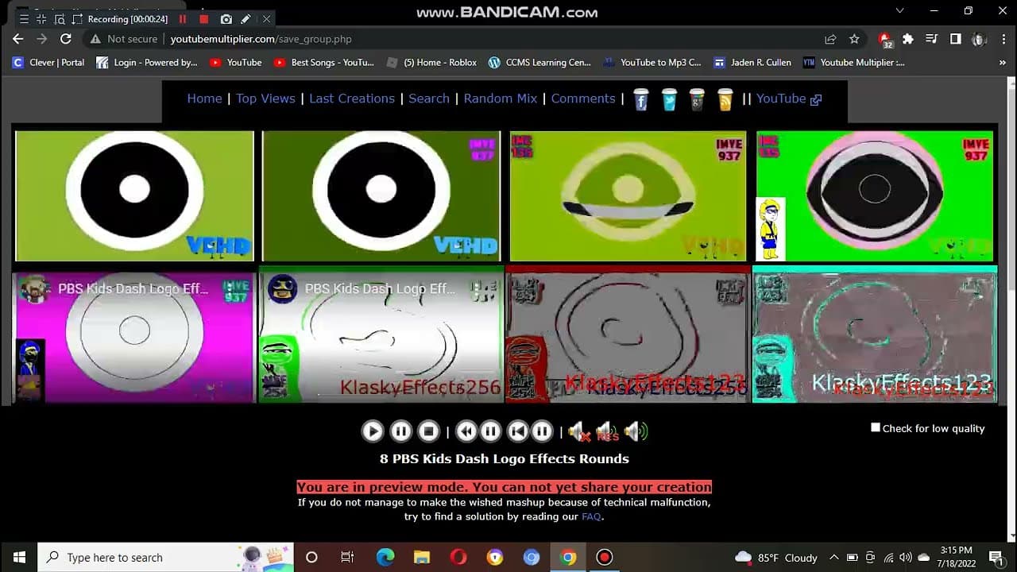Enable the Check for low quality checkbox
Image resolution: width=1017 pixels, height=572 pixels.
pos(876,427)
